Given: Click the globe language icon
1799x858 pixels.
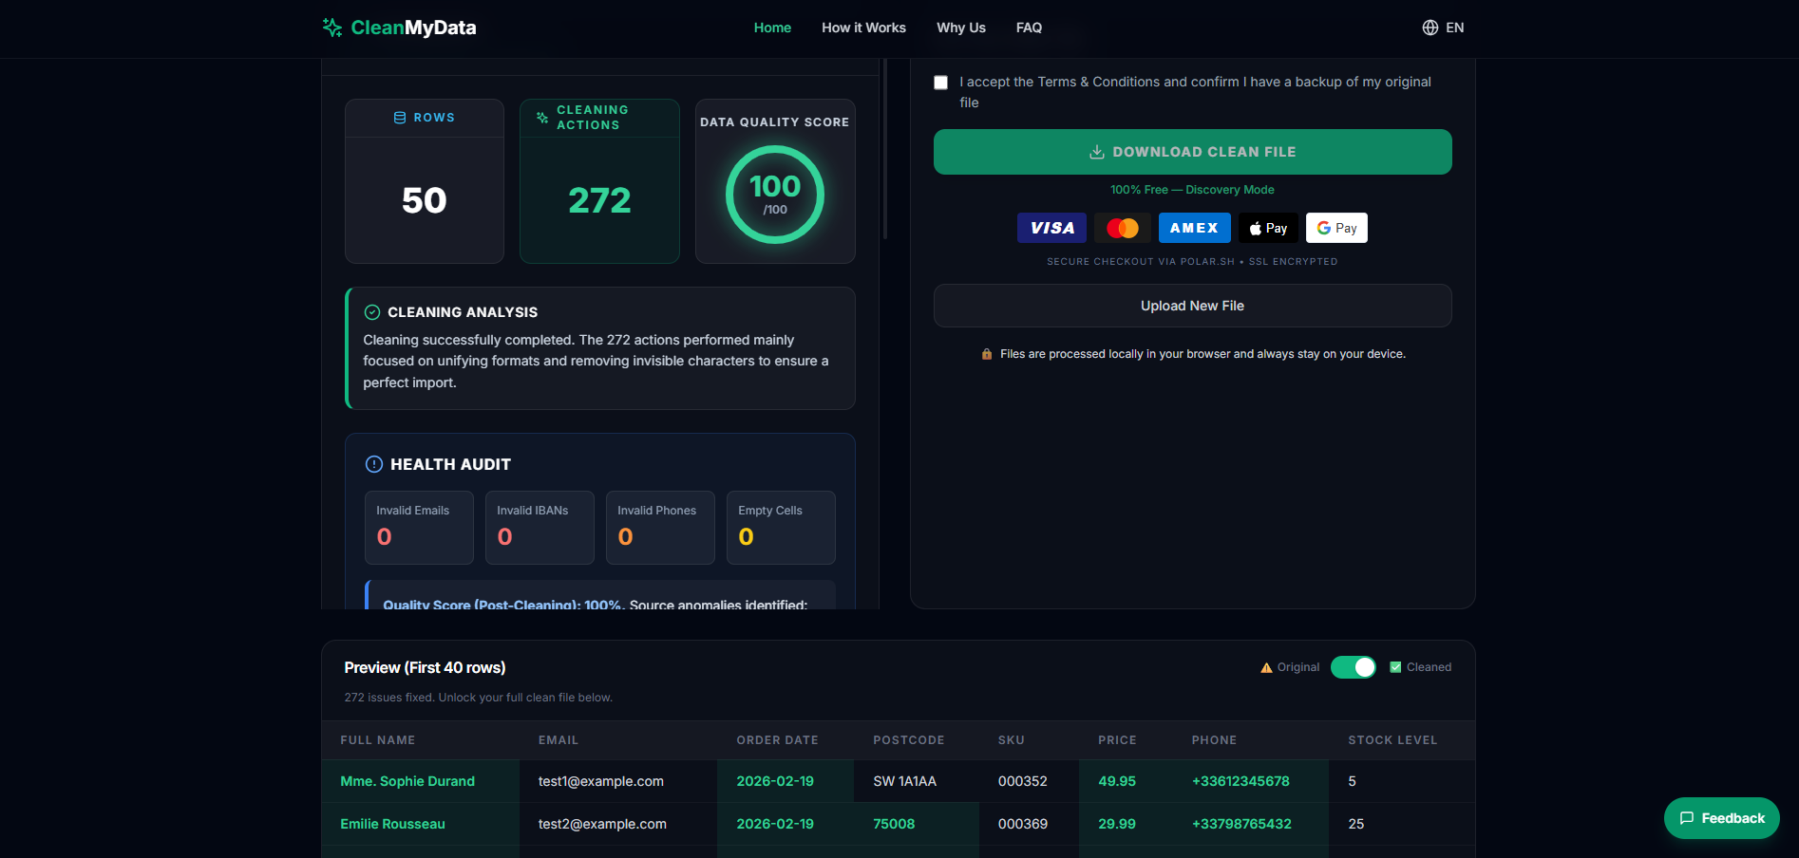Looking at the screenshot, I should point(1430,28).
